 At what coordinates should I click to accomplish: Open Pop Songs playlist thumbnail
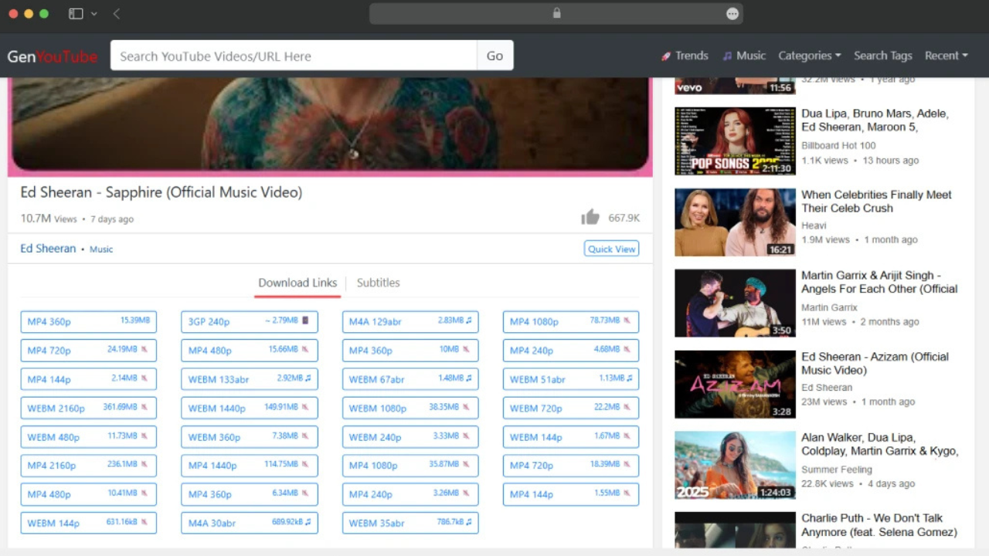(x=735, y=141)
